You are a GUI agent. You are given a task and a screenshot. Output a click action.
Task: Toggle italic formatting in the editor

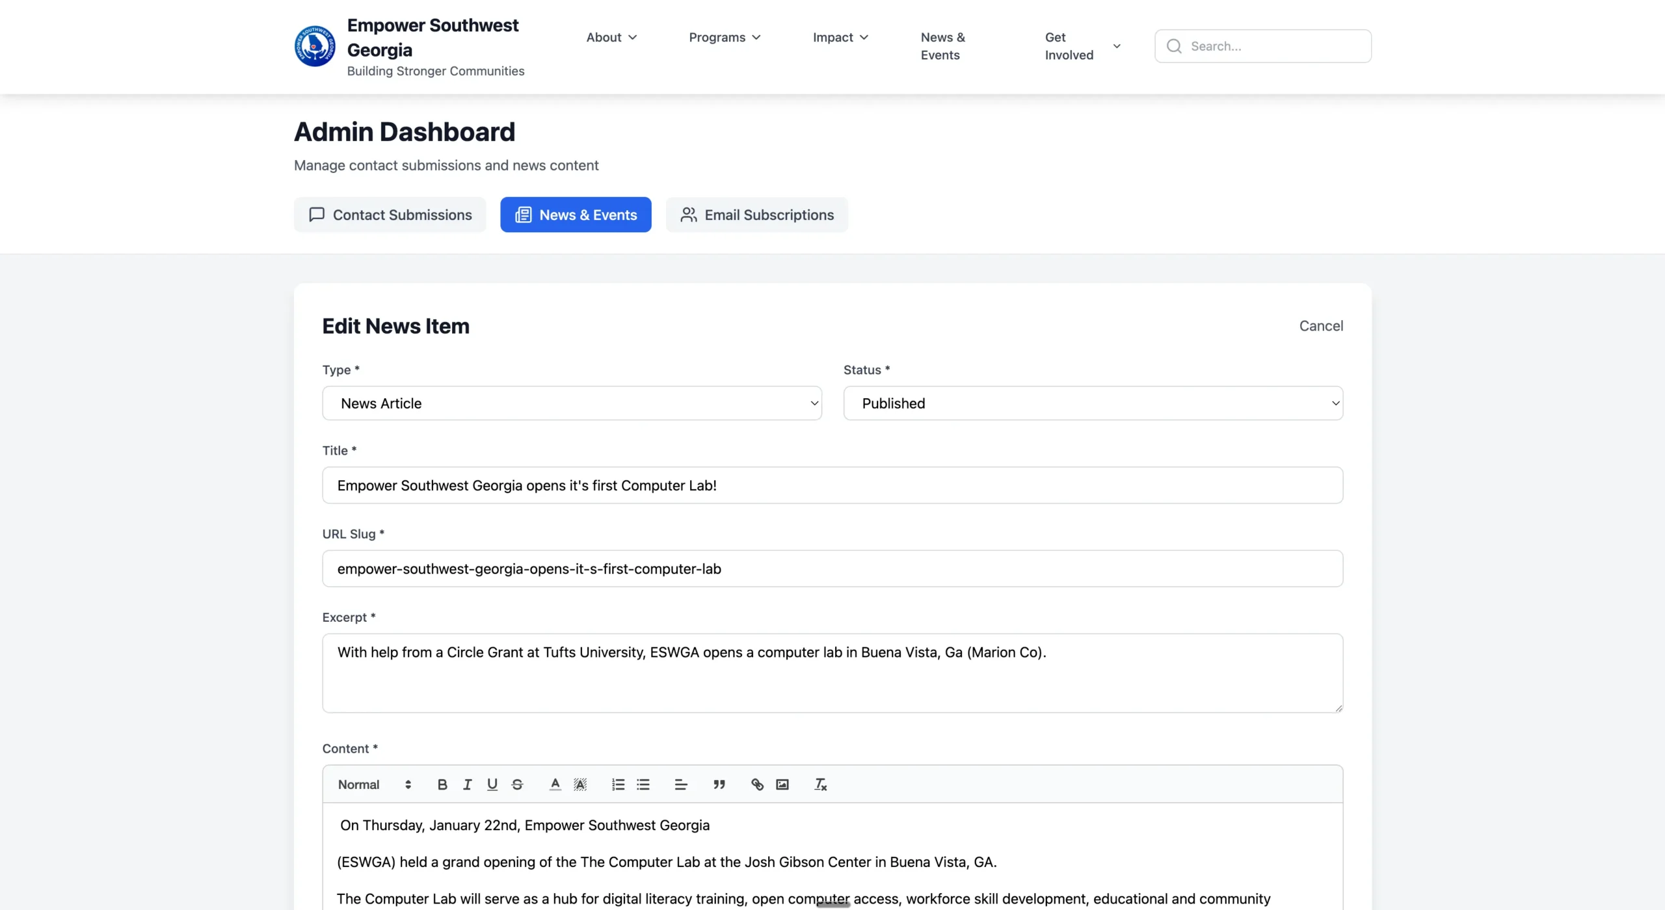coord(467,784)
